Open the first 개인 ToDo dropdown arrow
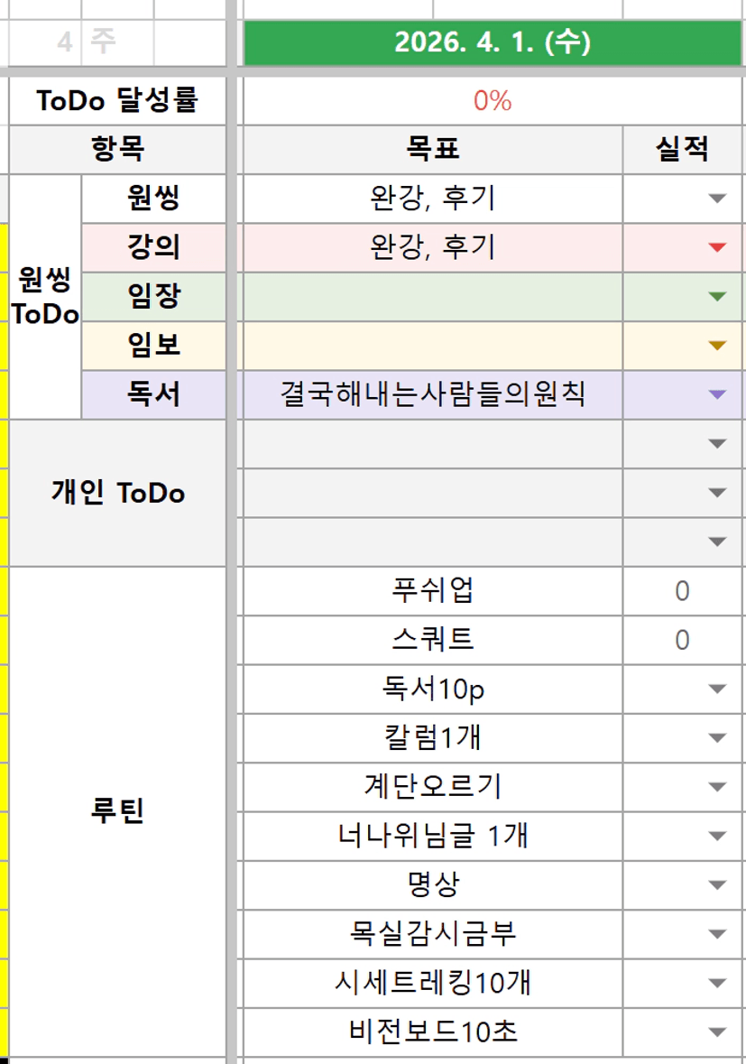This screenshot has width=746, height=1064. 718,443
